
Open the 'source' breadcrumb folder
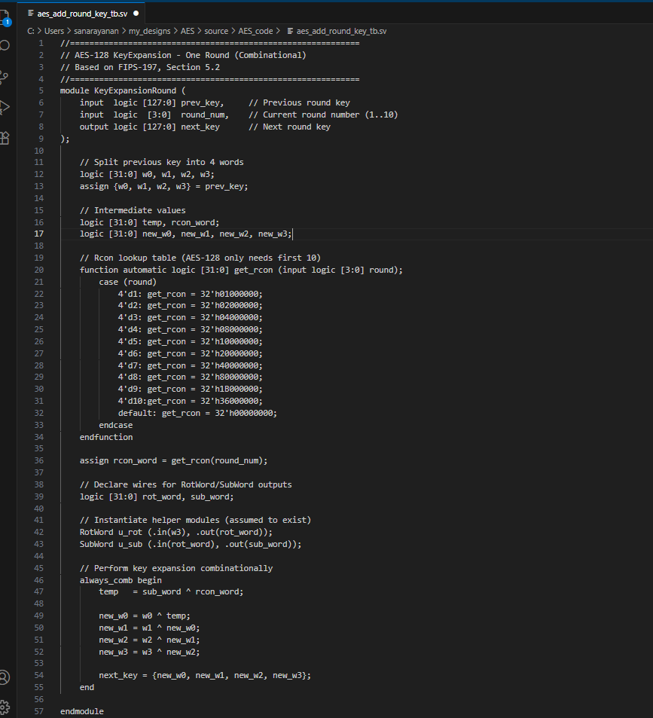[216, 31]
